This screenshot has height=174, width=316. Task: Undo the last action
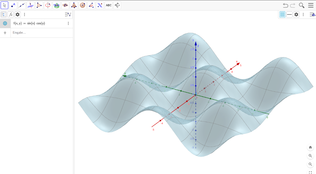tap(285, 5)
